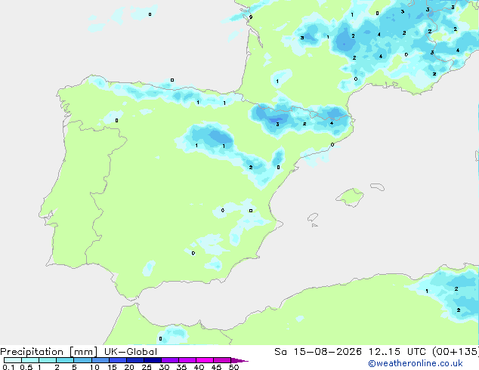Viewport: 479px width, 370px height.
Task: Click the Sa 15-08-2026 date label
Action: 318,352
